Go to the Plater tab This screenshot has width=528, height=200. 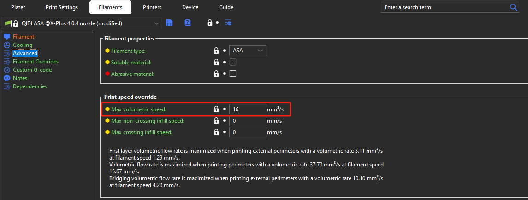pyautogui.click(x=18, y=7)
